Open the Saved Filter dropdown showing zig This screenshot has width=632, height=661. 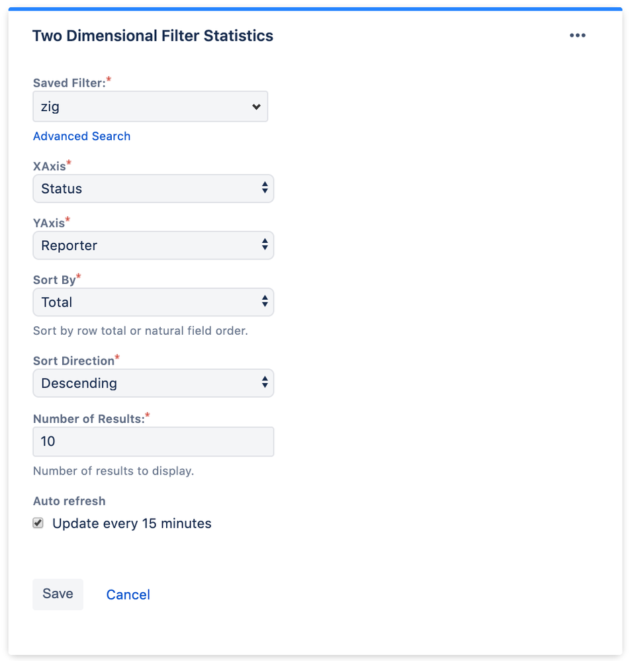click(150, 106)
